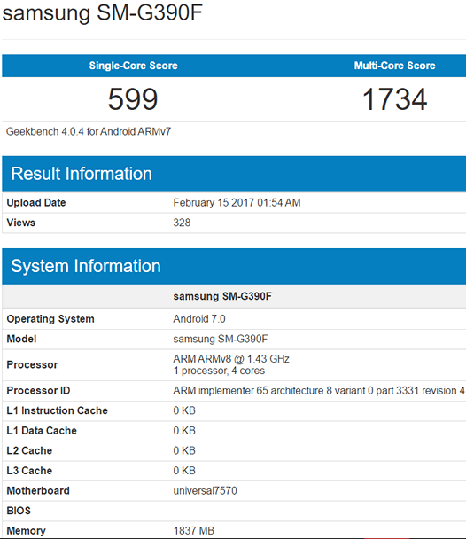
Task: Select the 'Android 7.0' value
Action: pos(199,318)
